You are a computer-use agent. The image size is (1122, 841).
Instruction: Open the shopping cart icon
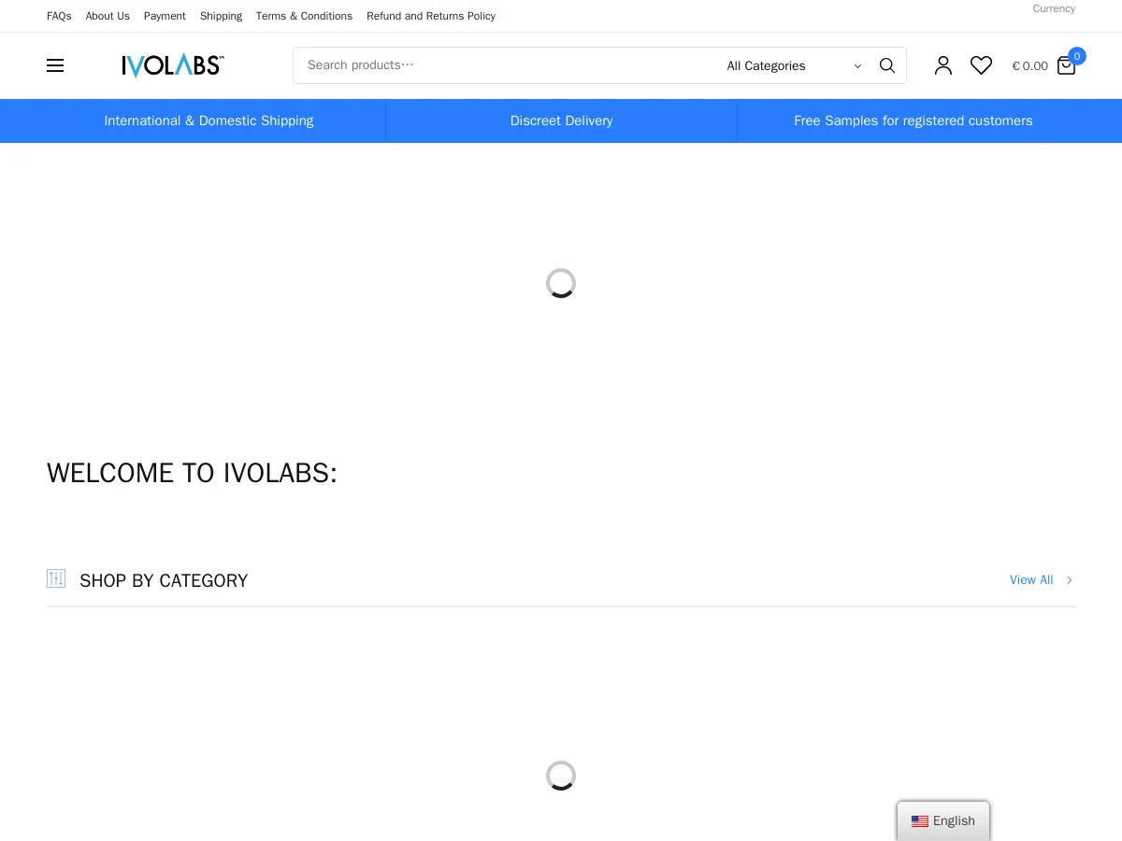(1066, 66)
